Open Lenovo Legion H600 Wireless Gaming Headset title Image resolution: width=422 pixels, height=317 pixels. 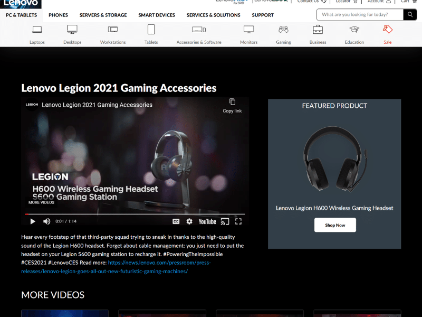334,208
